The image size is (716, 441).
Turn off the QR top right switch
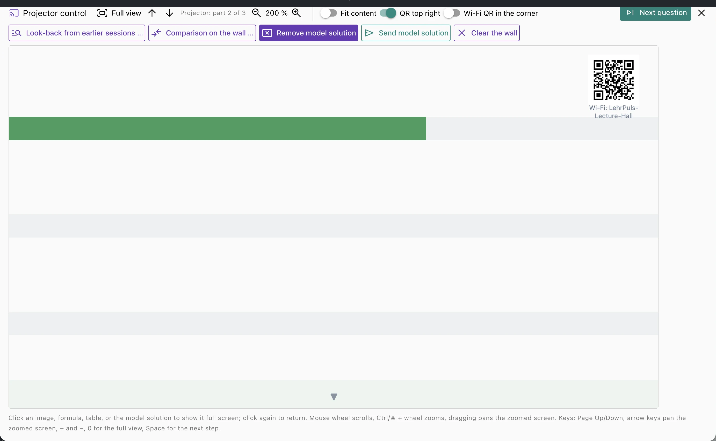[388, 13]
